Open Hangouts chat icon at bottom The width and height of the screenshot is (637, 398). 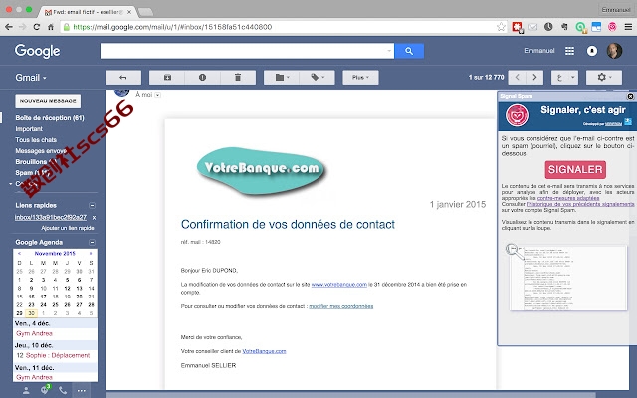point(45,391)
